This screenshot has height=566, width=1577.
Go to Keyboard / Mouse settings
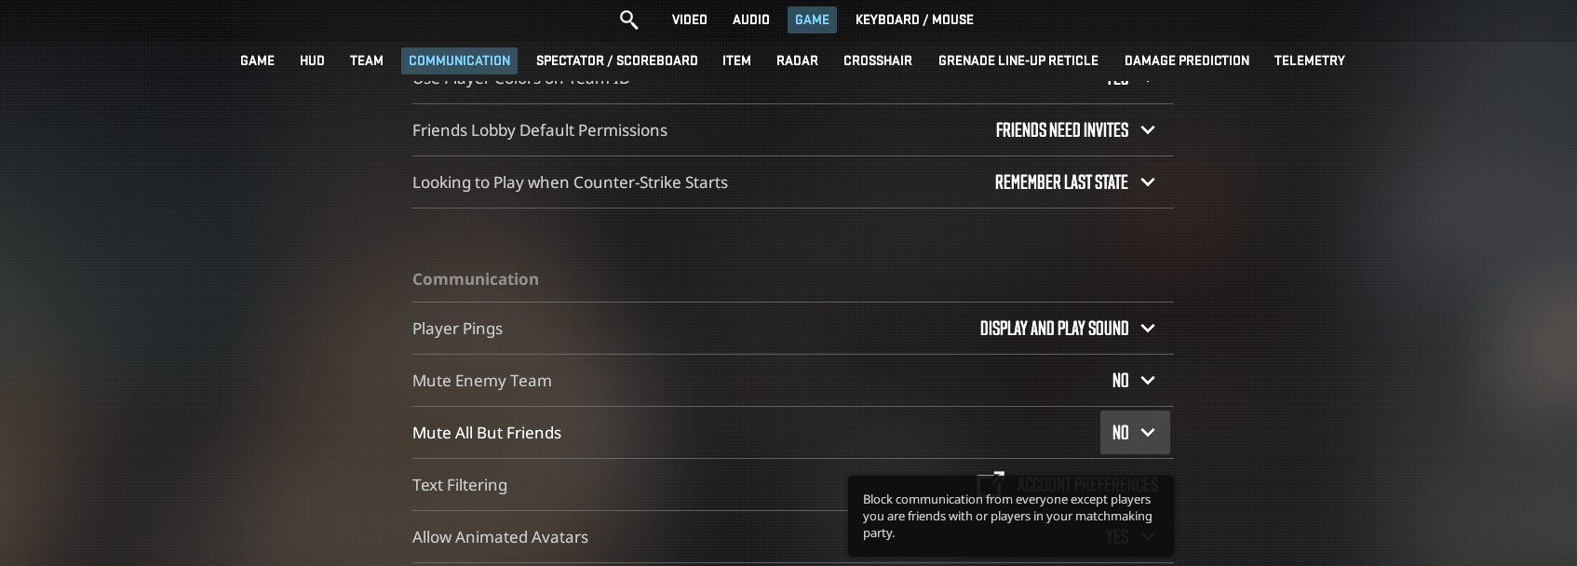(914, 20)
